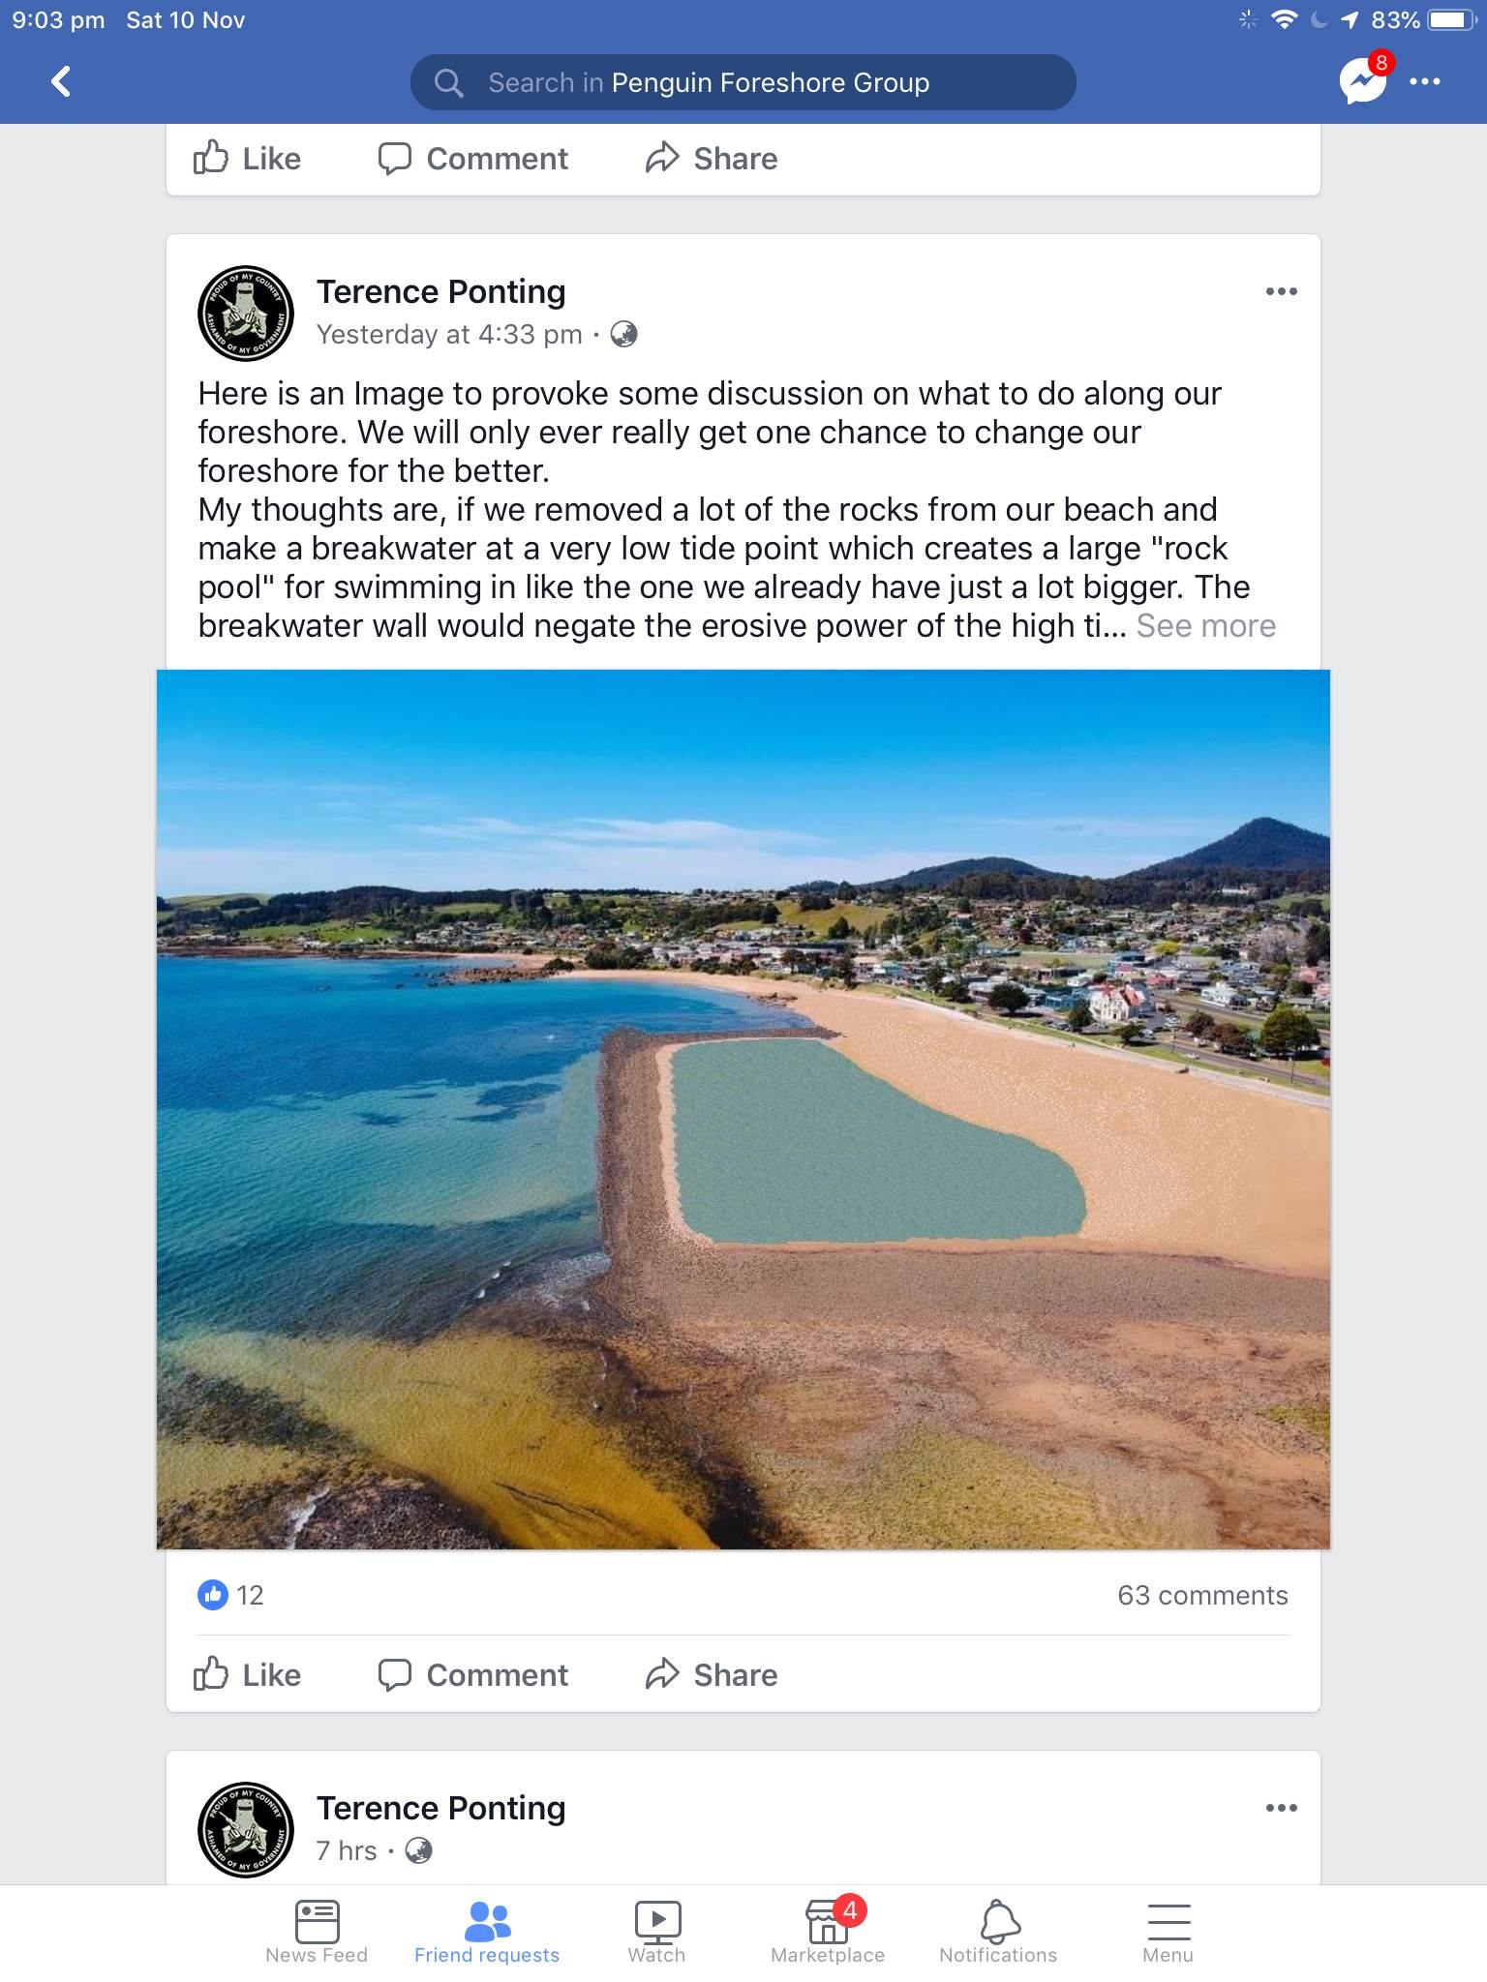Open the Notifications bell tab
Screen dimensions: 1487x1982
click(x=998, y=1932)
